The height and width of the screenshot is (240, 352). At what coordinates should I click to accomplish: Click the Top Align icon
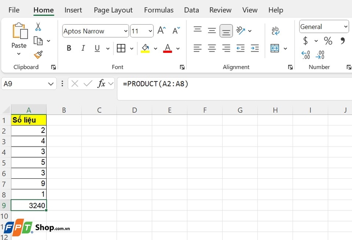[198, 30]
